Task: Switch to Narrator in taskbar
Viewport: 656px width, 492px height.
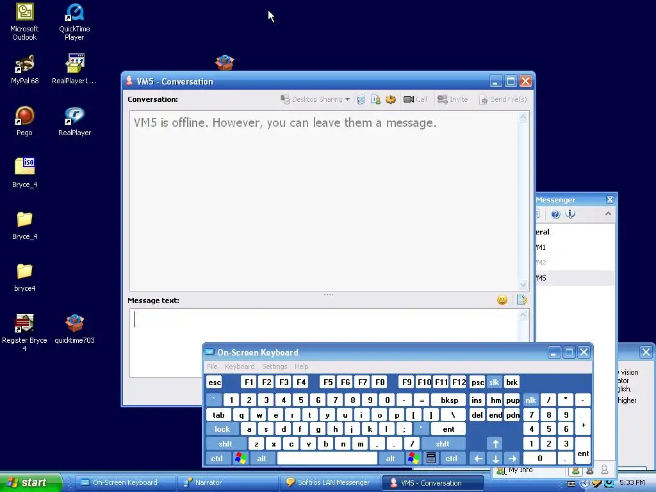Action: pyautogui.click(x=228, y=482)
